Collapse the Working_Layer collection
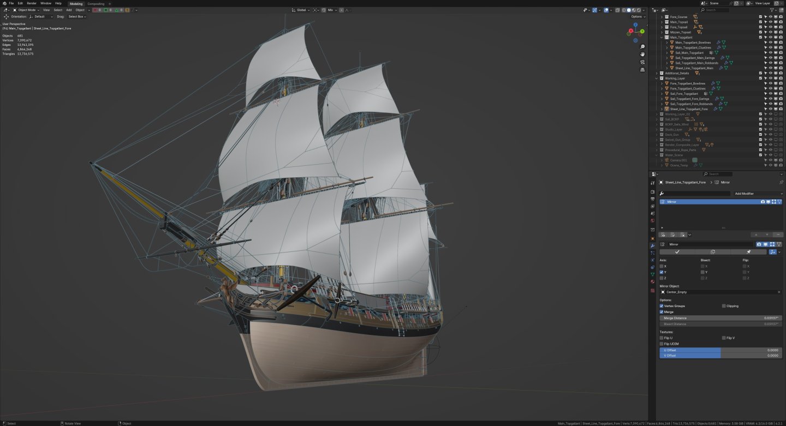 [x=657, y=78]
